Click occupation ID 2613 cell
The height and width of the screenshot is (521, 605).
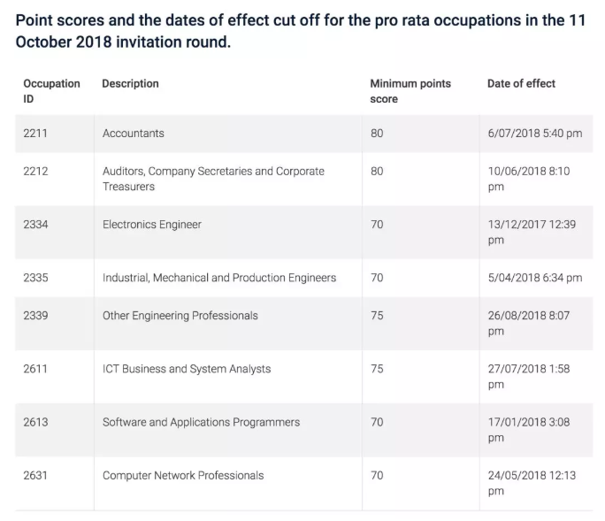click(x=35, y=422)
